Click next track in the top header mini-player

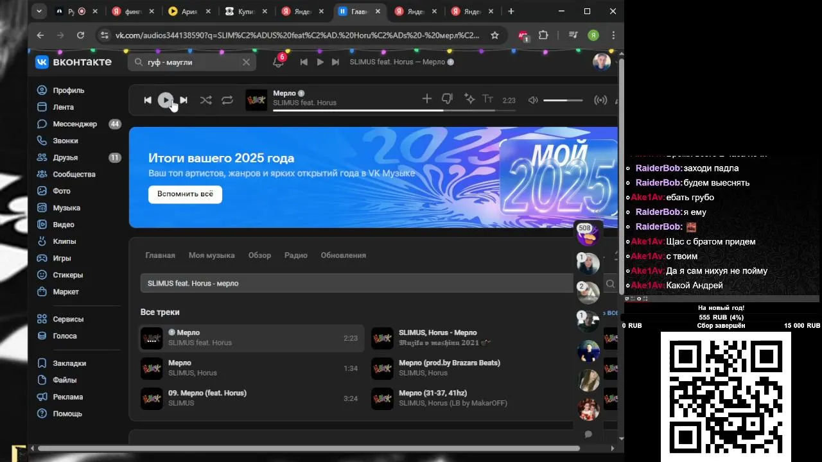click(x=336, y=62)
